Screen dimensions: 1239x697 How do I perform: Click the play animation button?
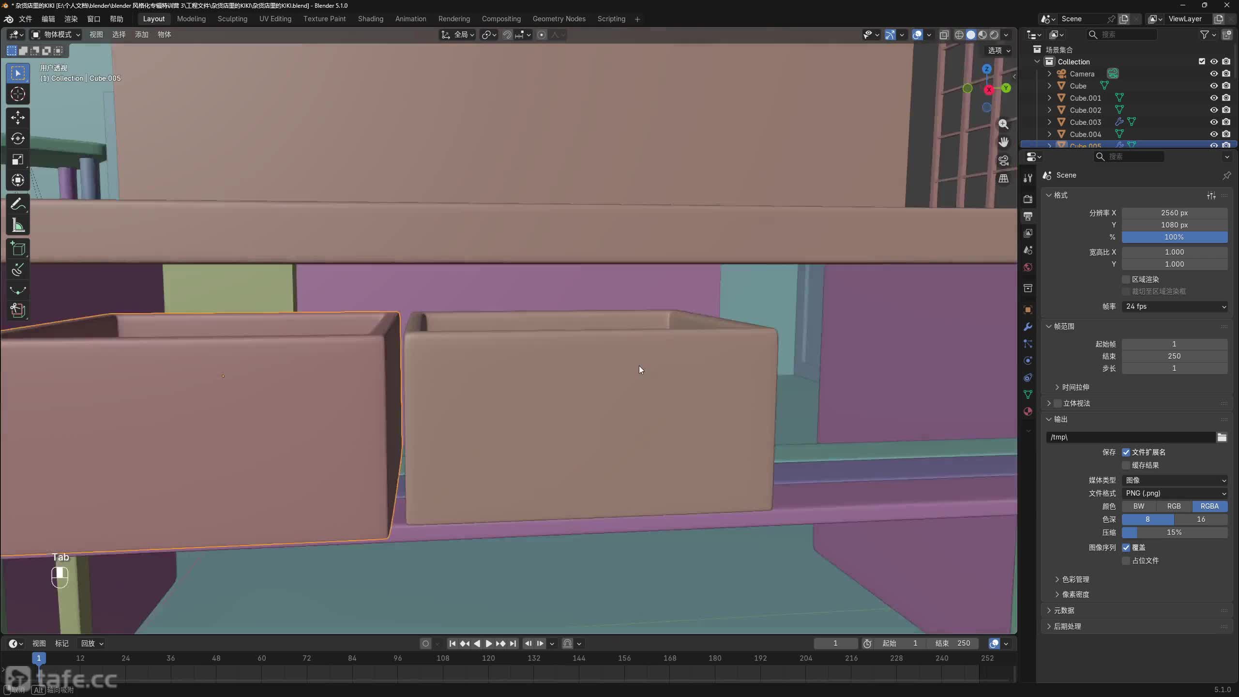[x=488, y=643]
